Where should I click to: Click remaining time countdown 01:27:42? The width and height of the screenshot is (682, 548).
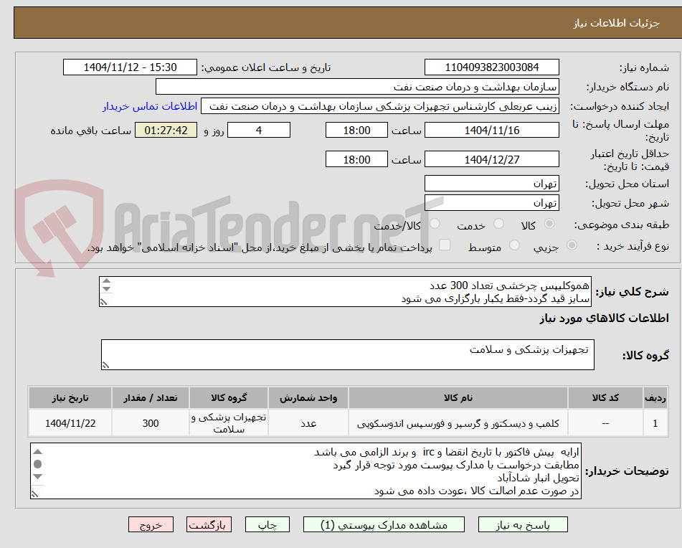pyautogui.click(x=166, y=130)
